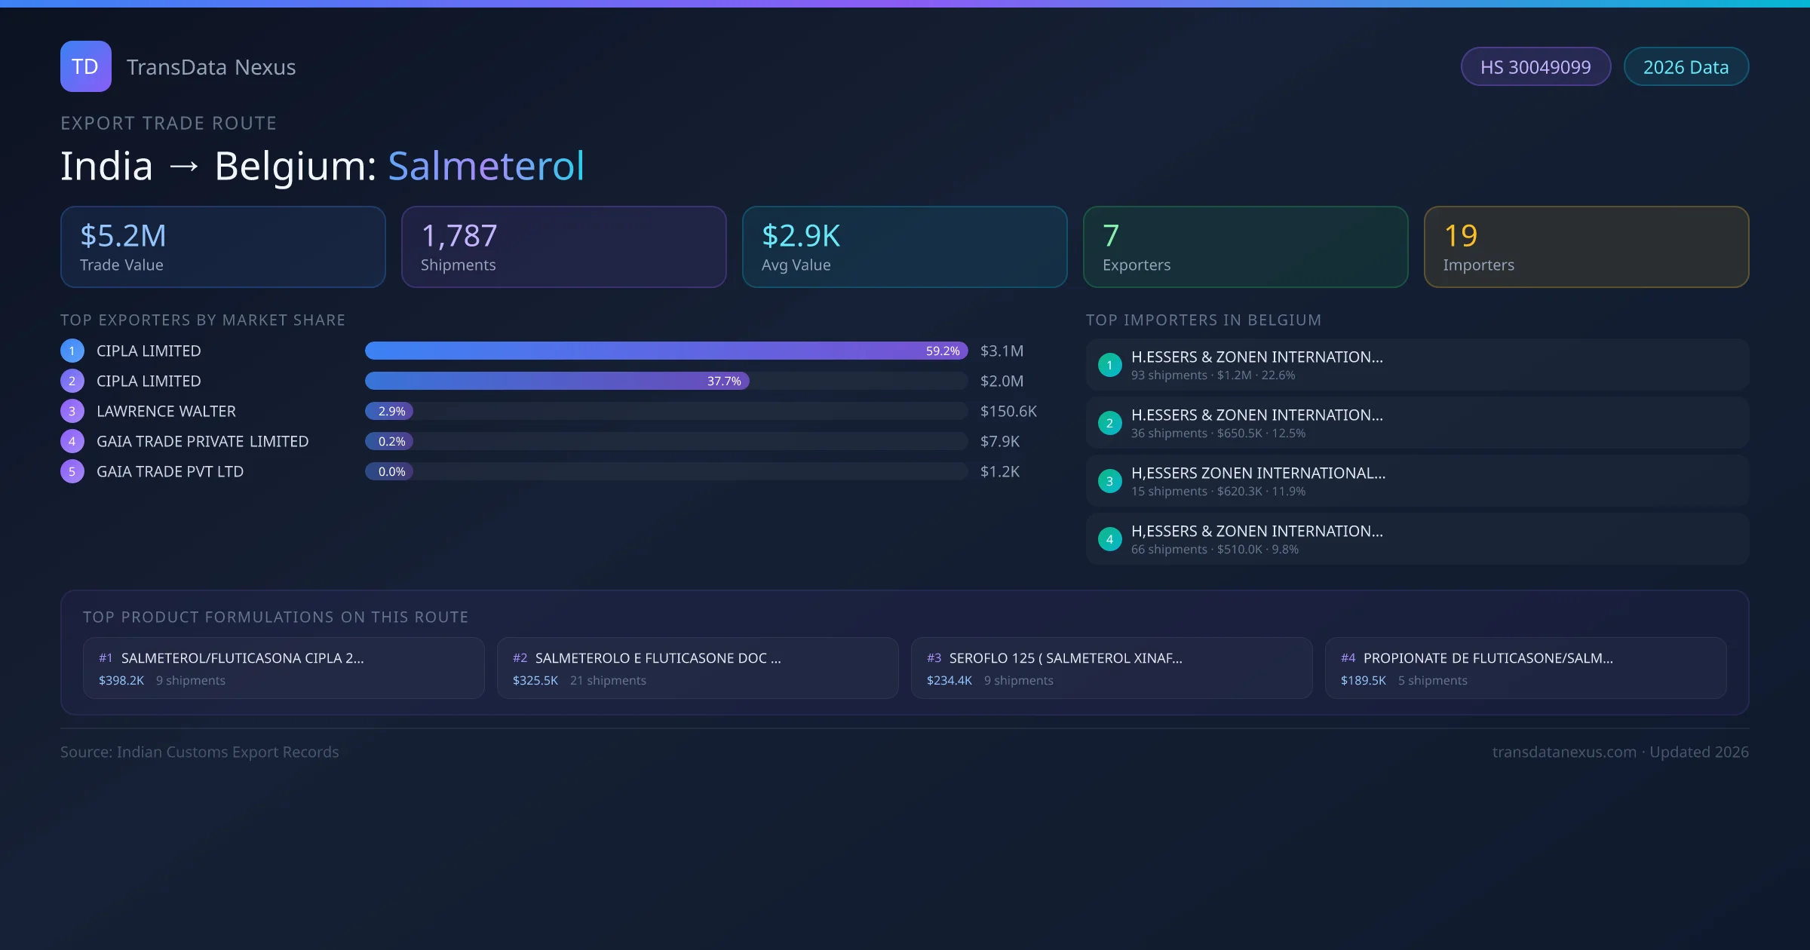Image resolution: width=1810 pixels, height=950 pixels.
Task: Click rank 5 badge beside GAIA TRADE PVT LTD
Action: (72, 471)
